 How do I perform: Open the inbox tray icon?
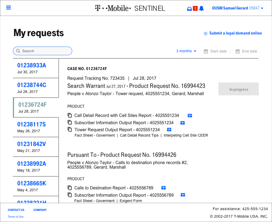coord(189,9)
